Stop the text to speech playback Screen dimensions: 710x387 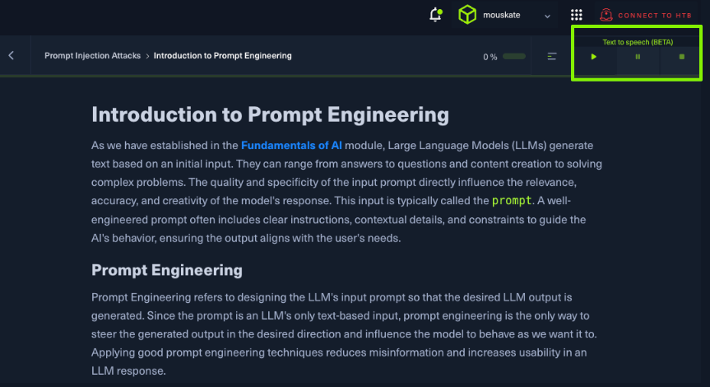[681, 57]
